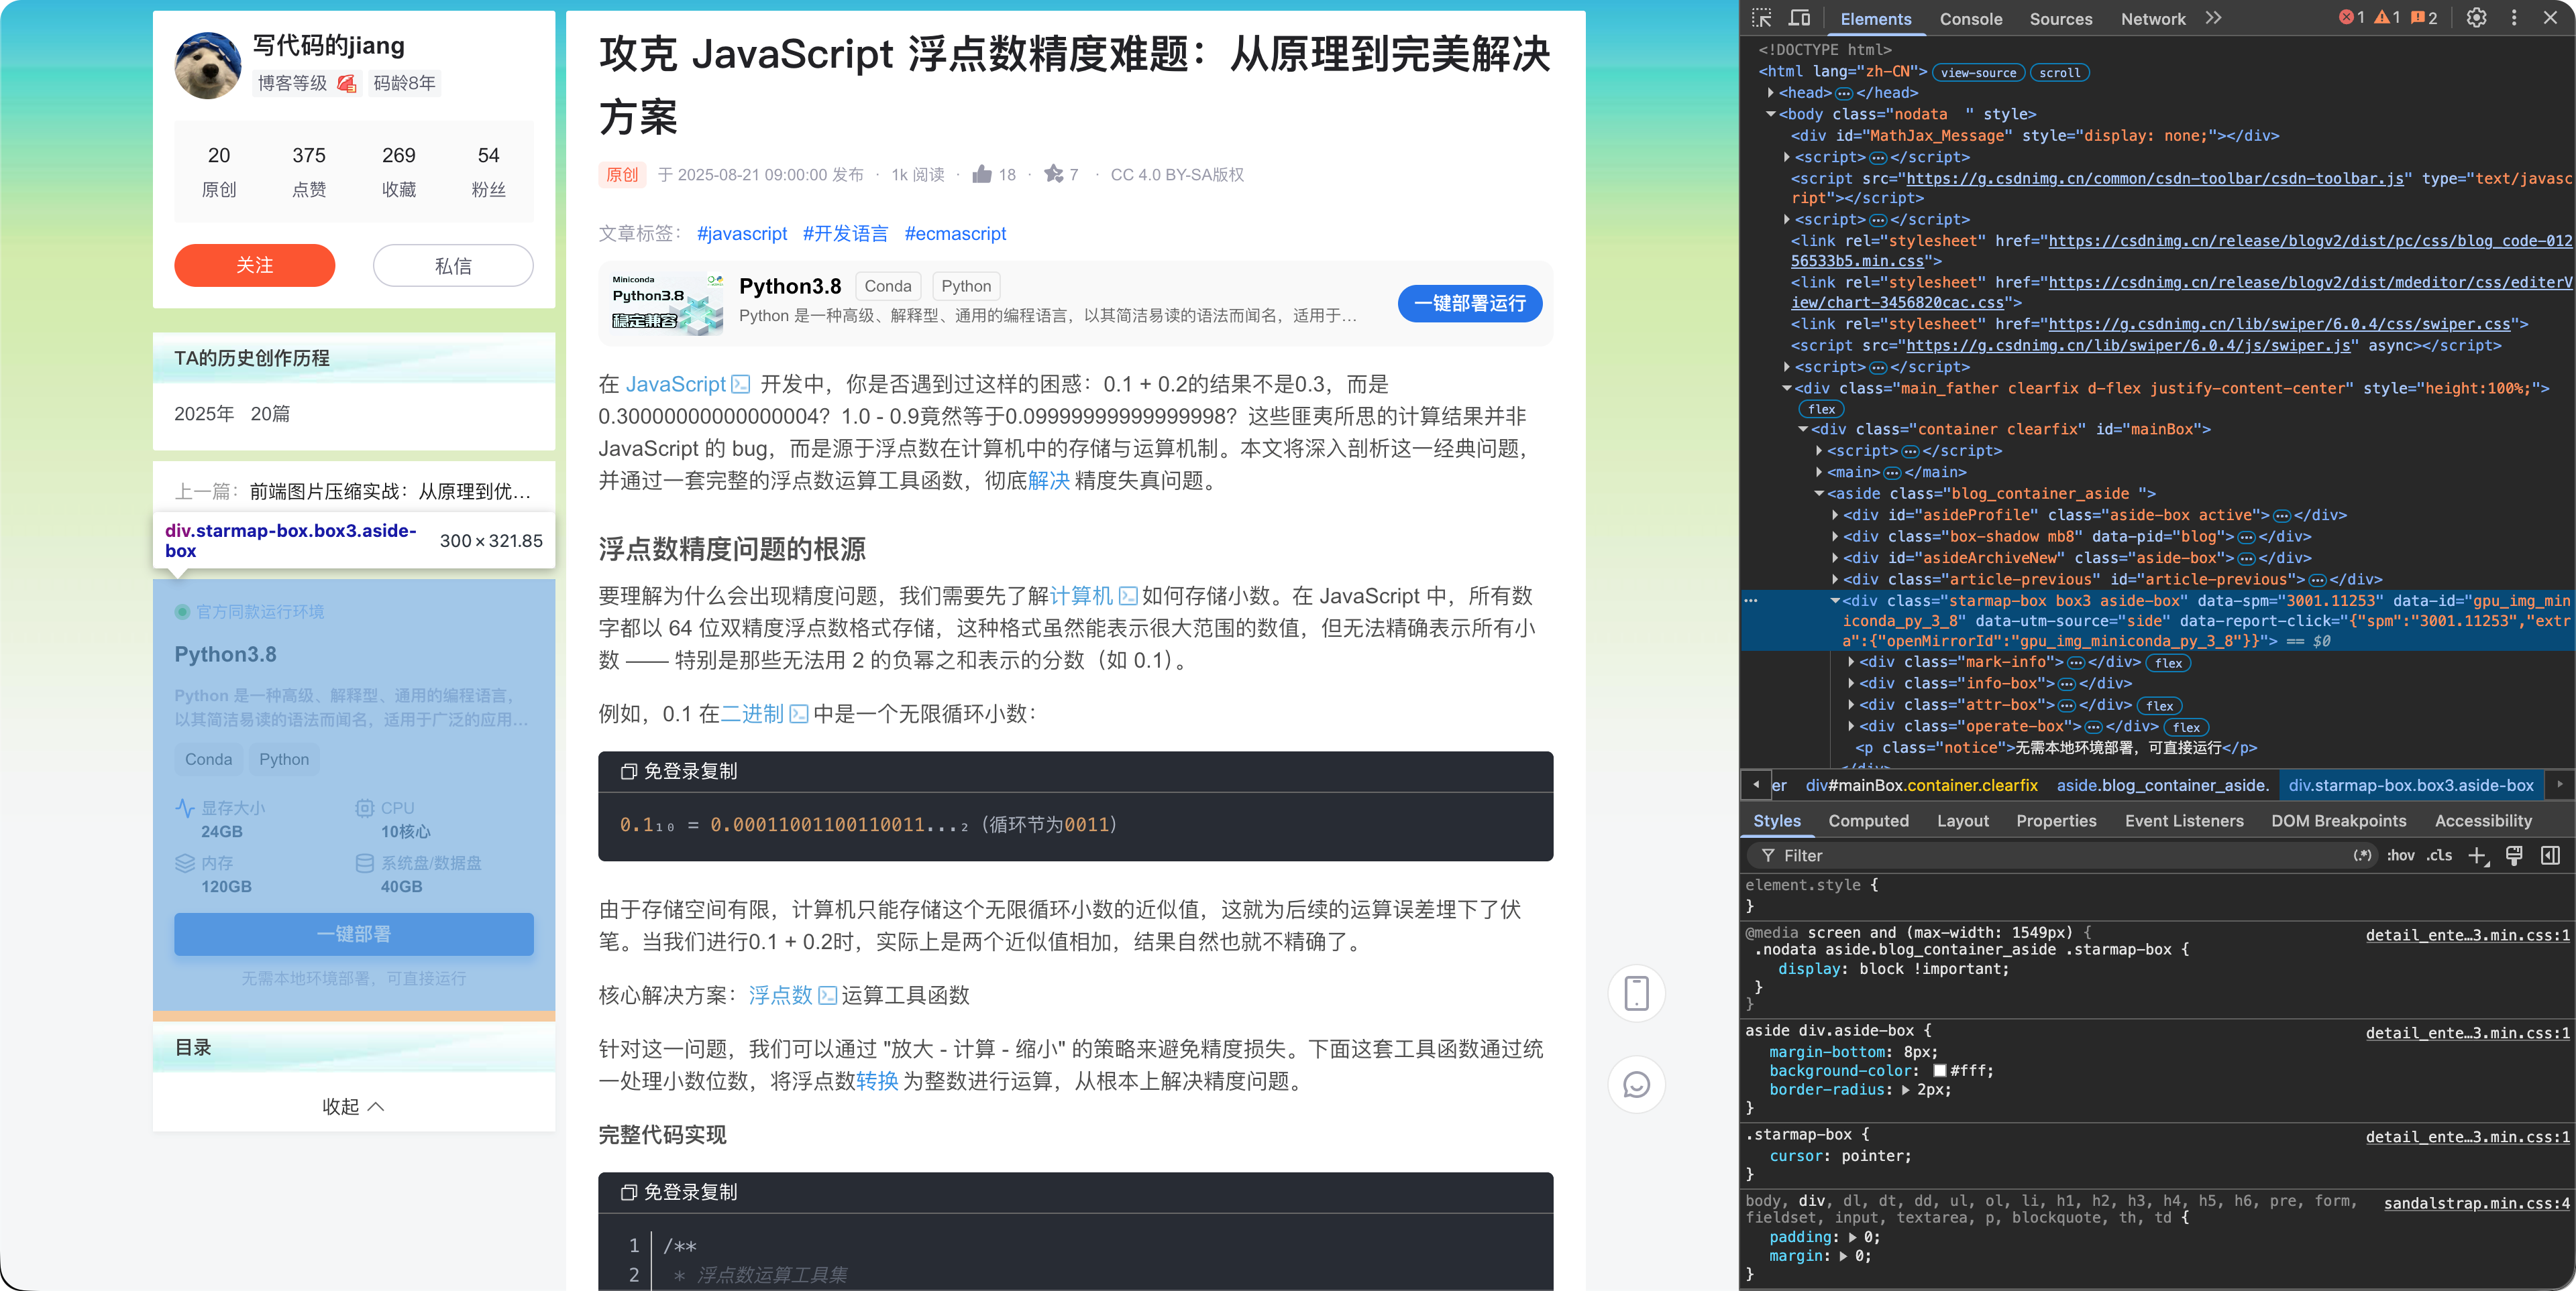Open the Computed styles tab
2576x1291 pixels.
(1868, 820)
